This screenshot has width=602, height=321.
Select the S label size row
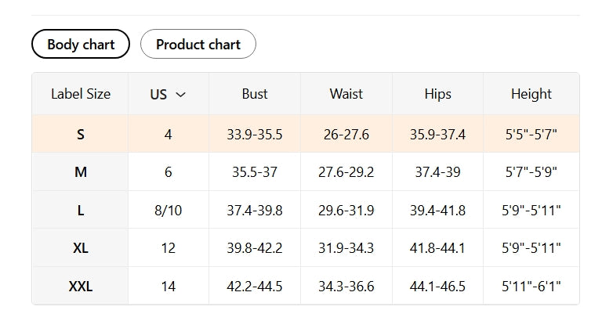81,134
